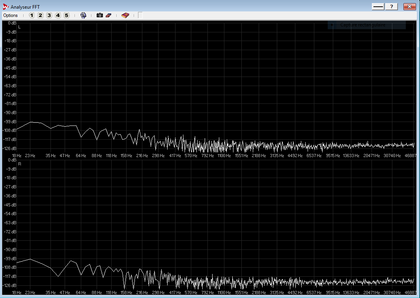Select preset number 1

(32, 15)
